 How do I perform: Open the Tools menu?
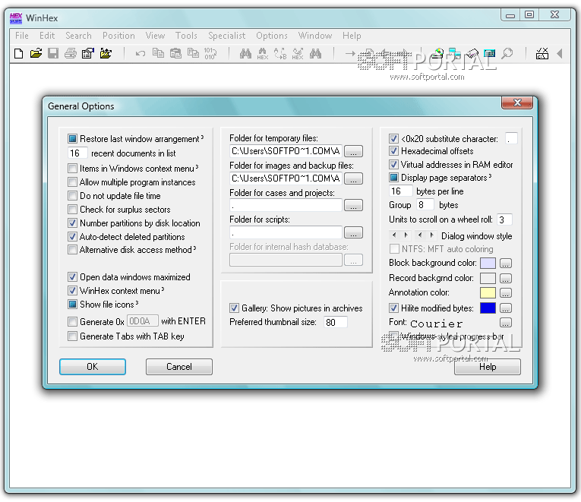pyautogui.click(x=186, y=36)
